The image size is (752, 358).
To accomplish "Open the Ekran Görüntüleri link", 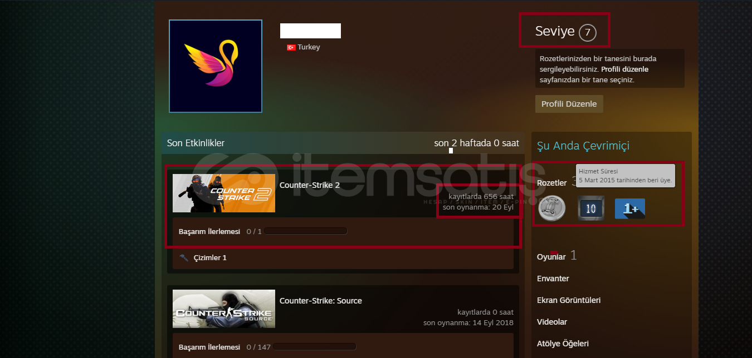I will point(569,300).
